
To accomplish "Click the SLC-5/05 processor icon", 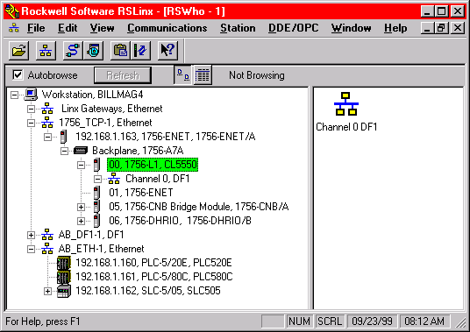I will [x=64, y=291].
